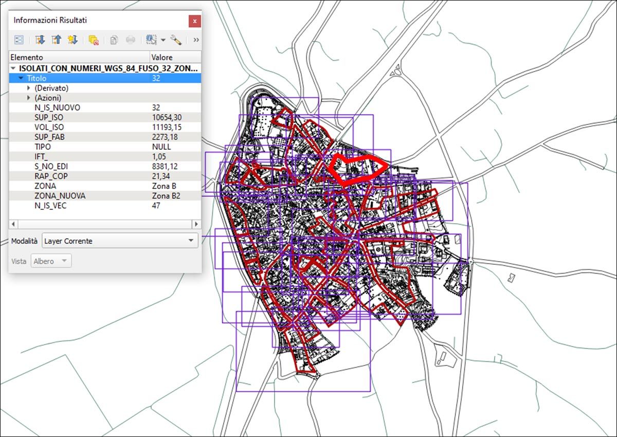Copy the selected feature to the clipboard

[114, 40]
